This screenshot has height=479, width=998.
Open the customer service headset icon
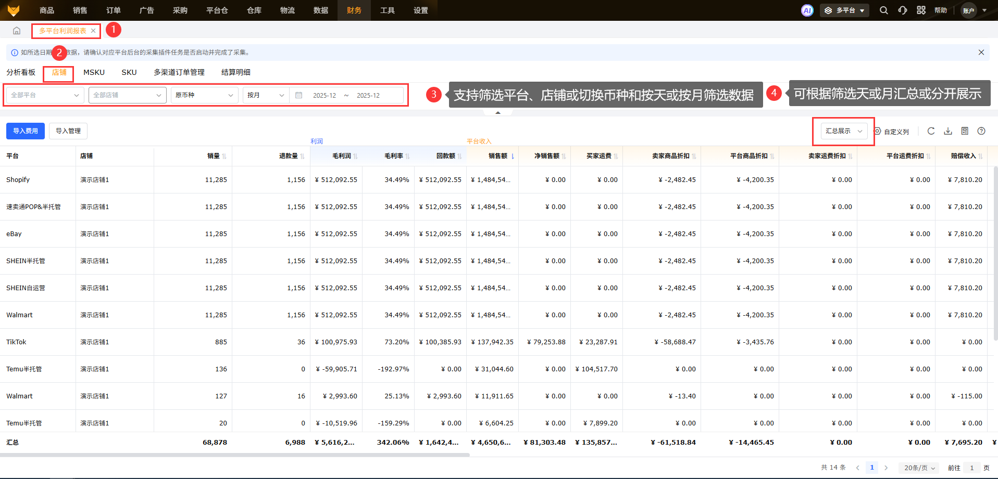[x=902, y=10]
